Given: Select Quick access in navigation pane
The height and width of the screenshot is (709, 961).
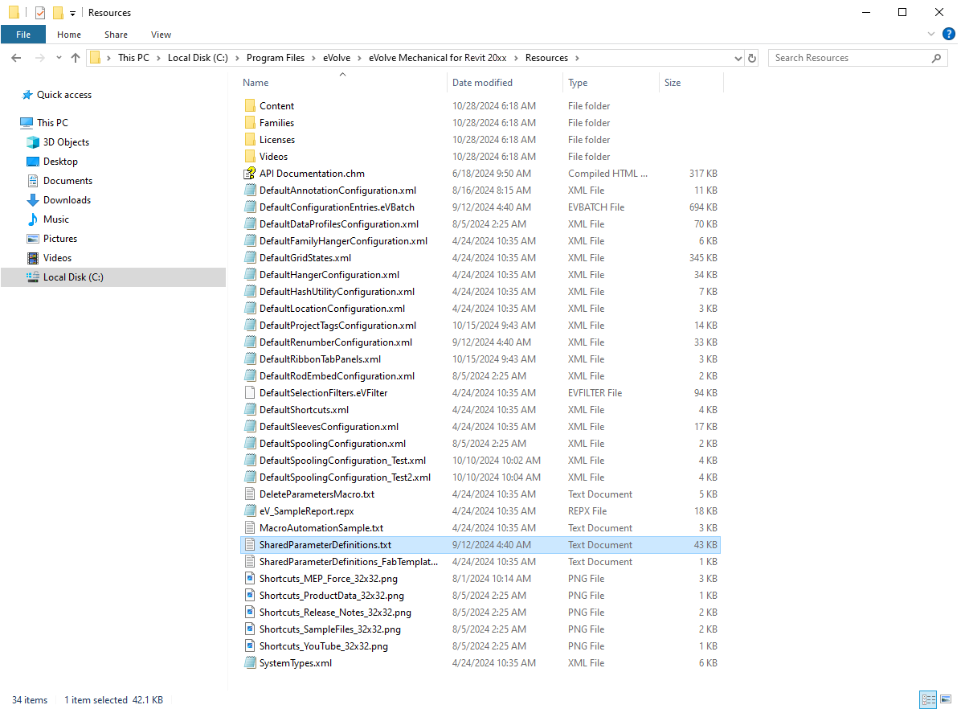Looking at the screenshot, I should pyautogui.click(x=63, y=94).
